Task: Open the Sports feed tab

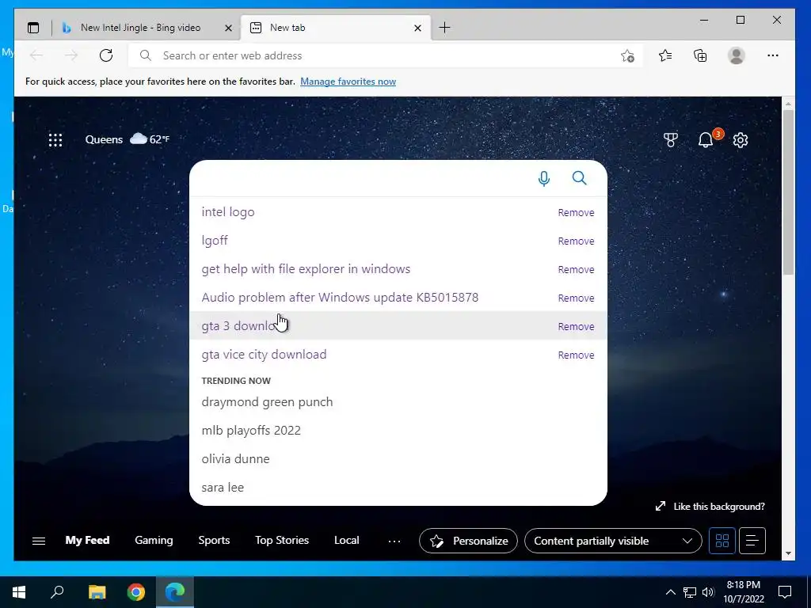Action: [x=214, y=540]
